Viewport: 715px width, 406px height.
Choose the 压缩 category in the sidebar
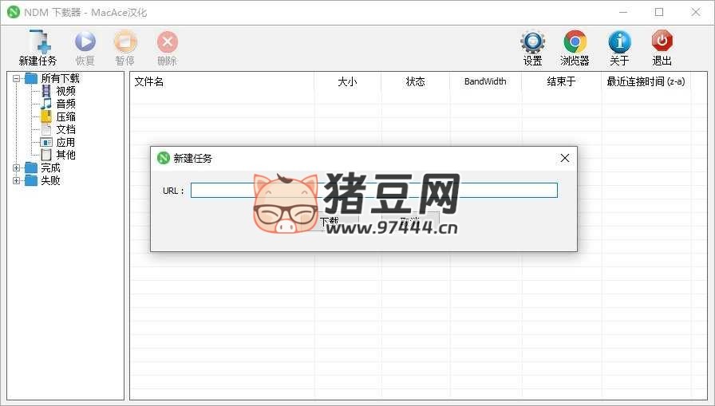(x=65, y=116)
